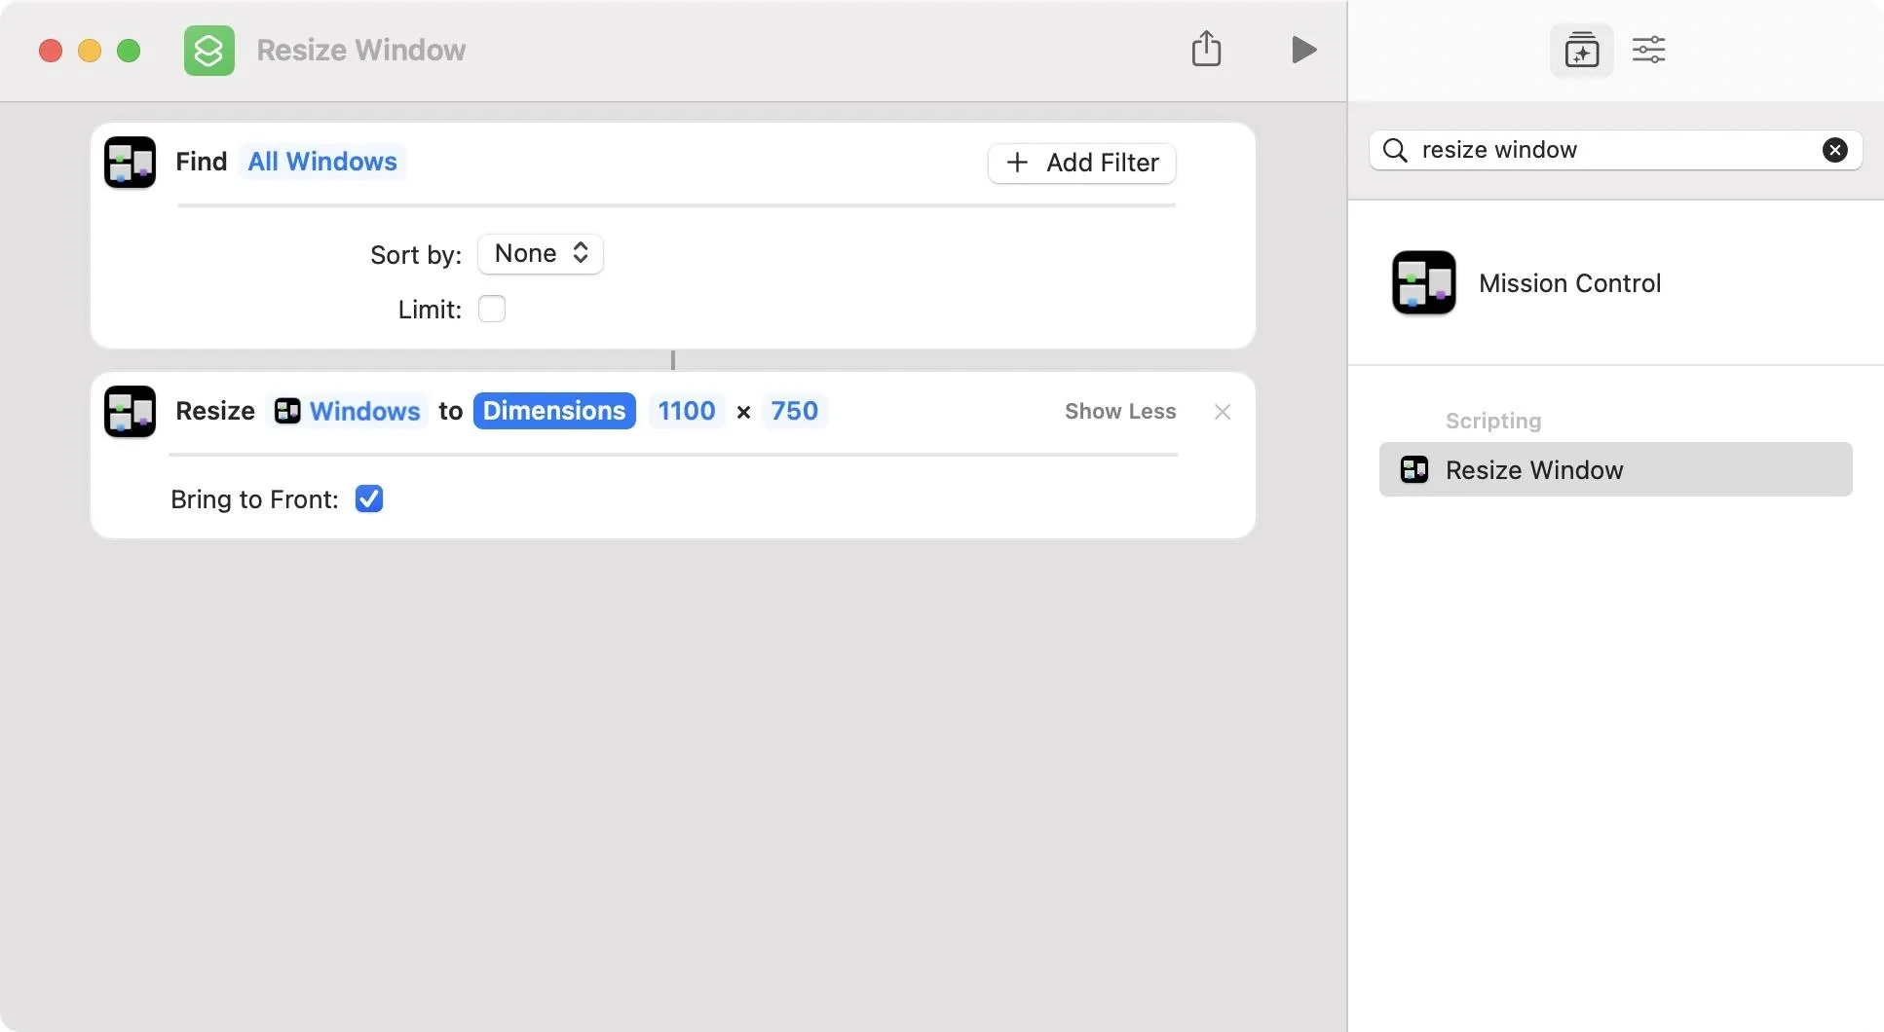This screenshot has width=1884, height=1032.
Task: Select the Resize Window action in Scripting
Action: click(1615, 469)
